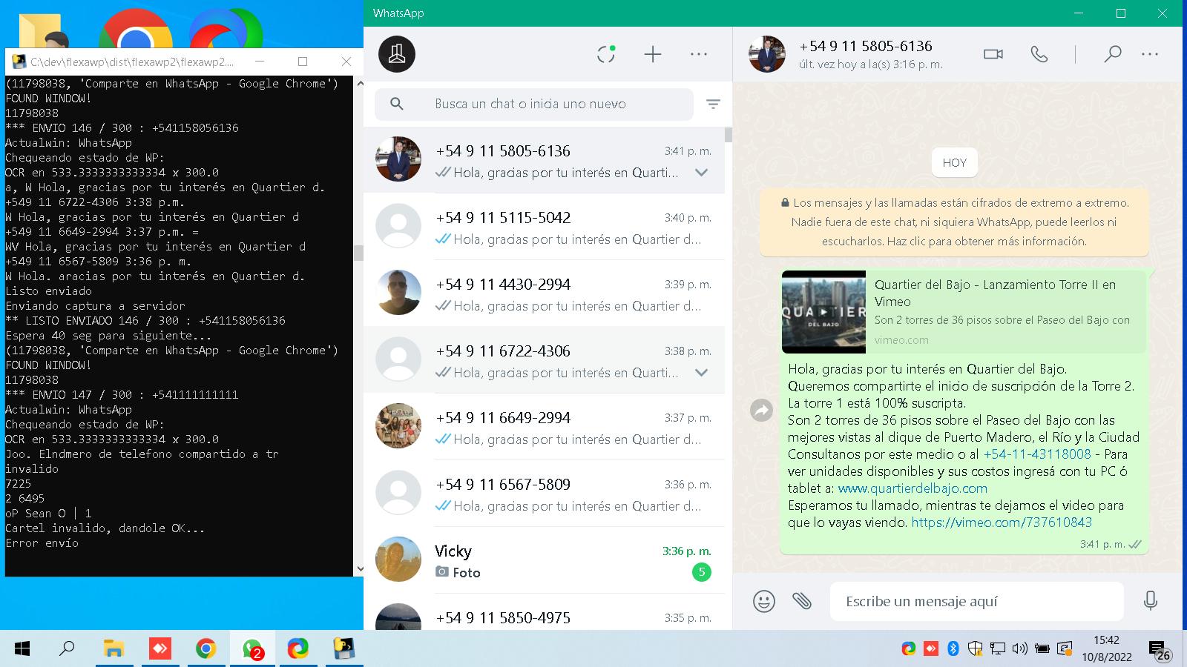Viewport: 1187px width, 667px height.
Task: Open taskbar search
Action: pyautogui.click(x=67, y=649)
